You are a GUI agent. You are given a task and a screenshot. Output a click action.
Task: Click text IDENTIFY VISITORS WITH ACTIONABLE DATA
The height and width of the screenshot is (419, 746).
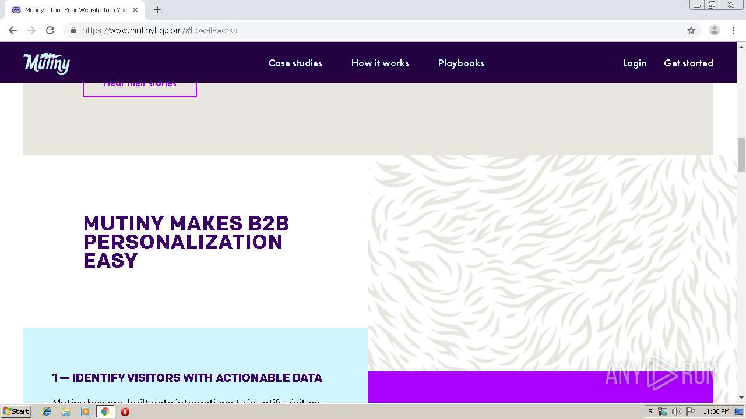(197, 378)
